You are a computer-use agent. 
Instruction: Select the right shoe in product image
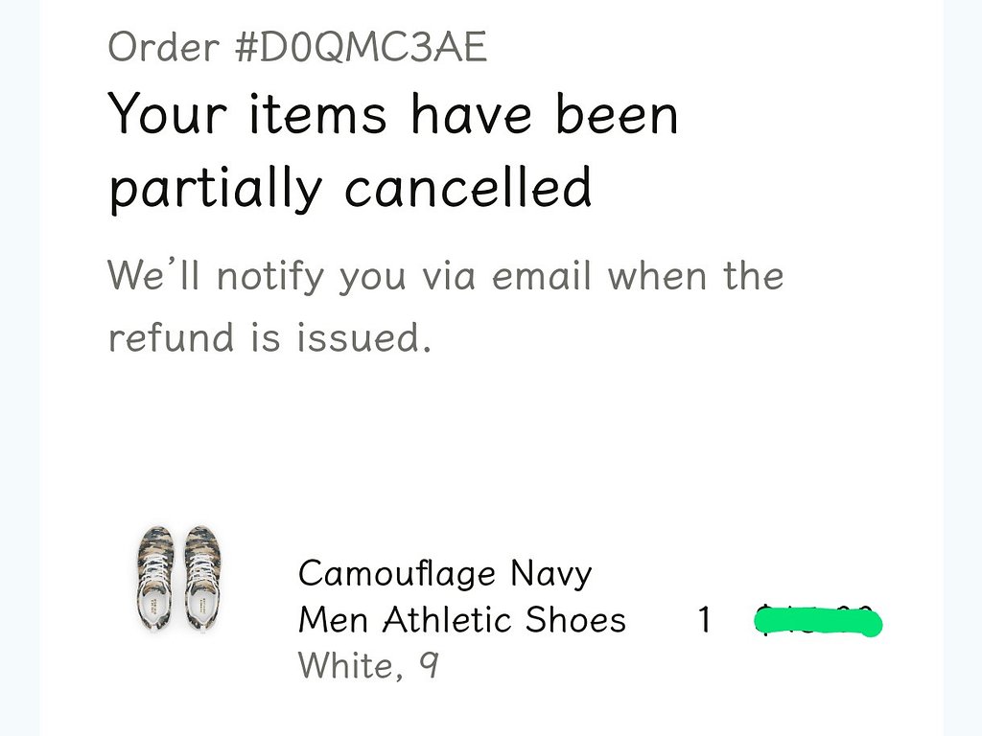[201, 579]
